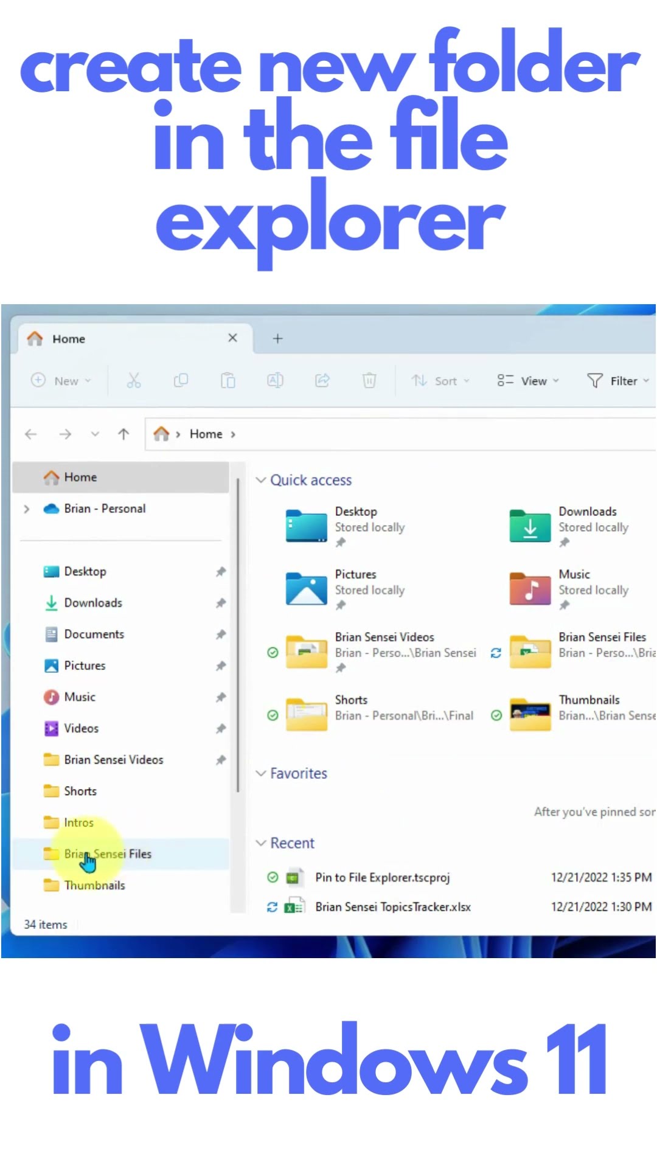This screenshot has height=1168, width=657.
Task: Click the pin icon beside sidebar Downloads
Action: click(220, 603)
